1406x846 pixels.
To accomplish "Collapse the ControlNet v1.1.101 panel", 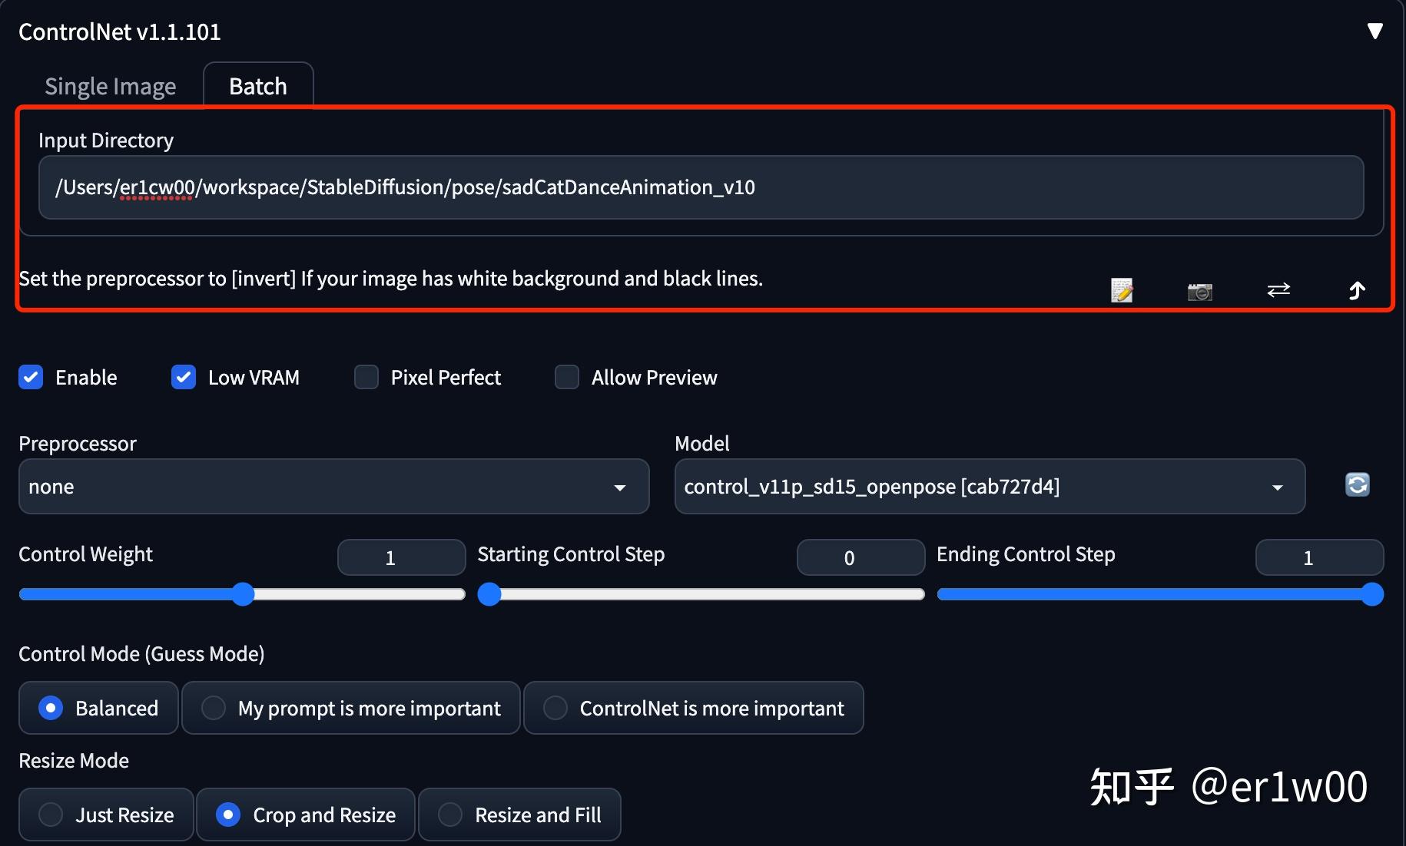I will (1374, 31).
